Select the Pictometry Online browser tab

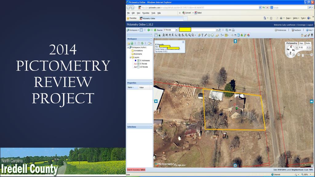pyautogui.click(x=161, y=18)
